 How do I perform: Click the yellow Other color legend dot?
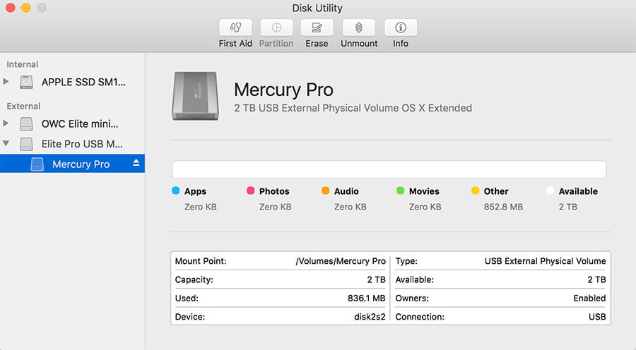(476, 191)
